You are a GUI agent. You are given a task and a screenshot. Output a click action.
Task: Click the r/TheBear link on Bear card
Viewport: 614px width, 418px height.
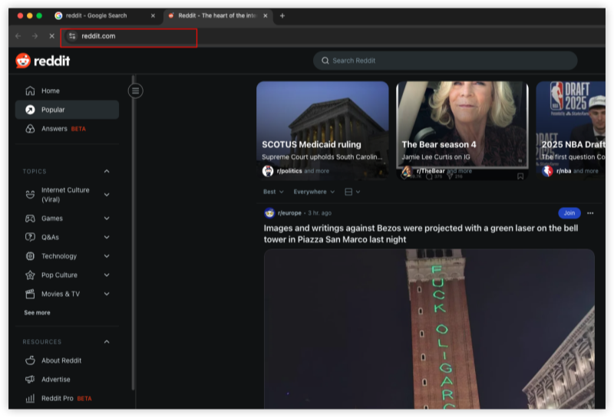point(431,171)
